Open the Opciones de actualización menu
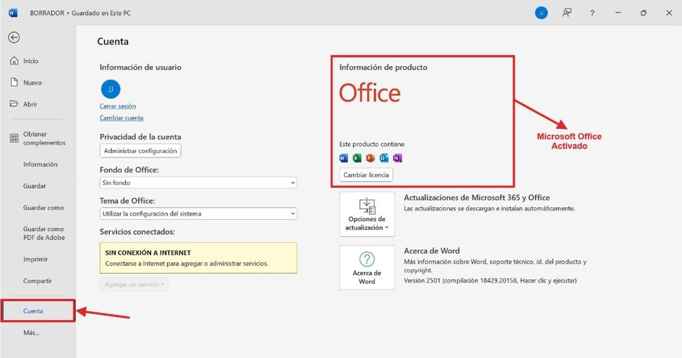 click(367, 214)
